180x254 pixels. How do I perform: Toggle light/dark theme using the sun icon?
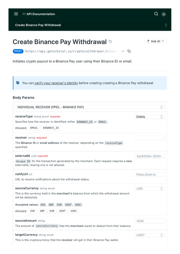tap(164, 14)
